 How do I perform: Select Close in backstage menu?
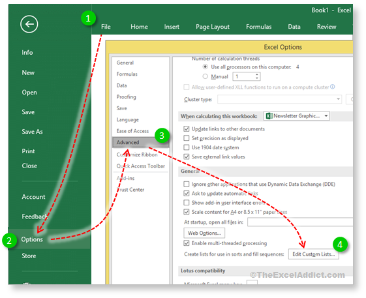pos(29,166)
